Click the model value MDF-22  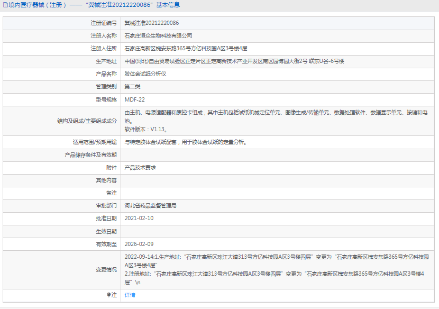135,99
